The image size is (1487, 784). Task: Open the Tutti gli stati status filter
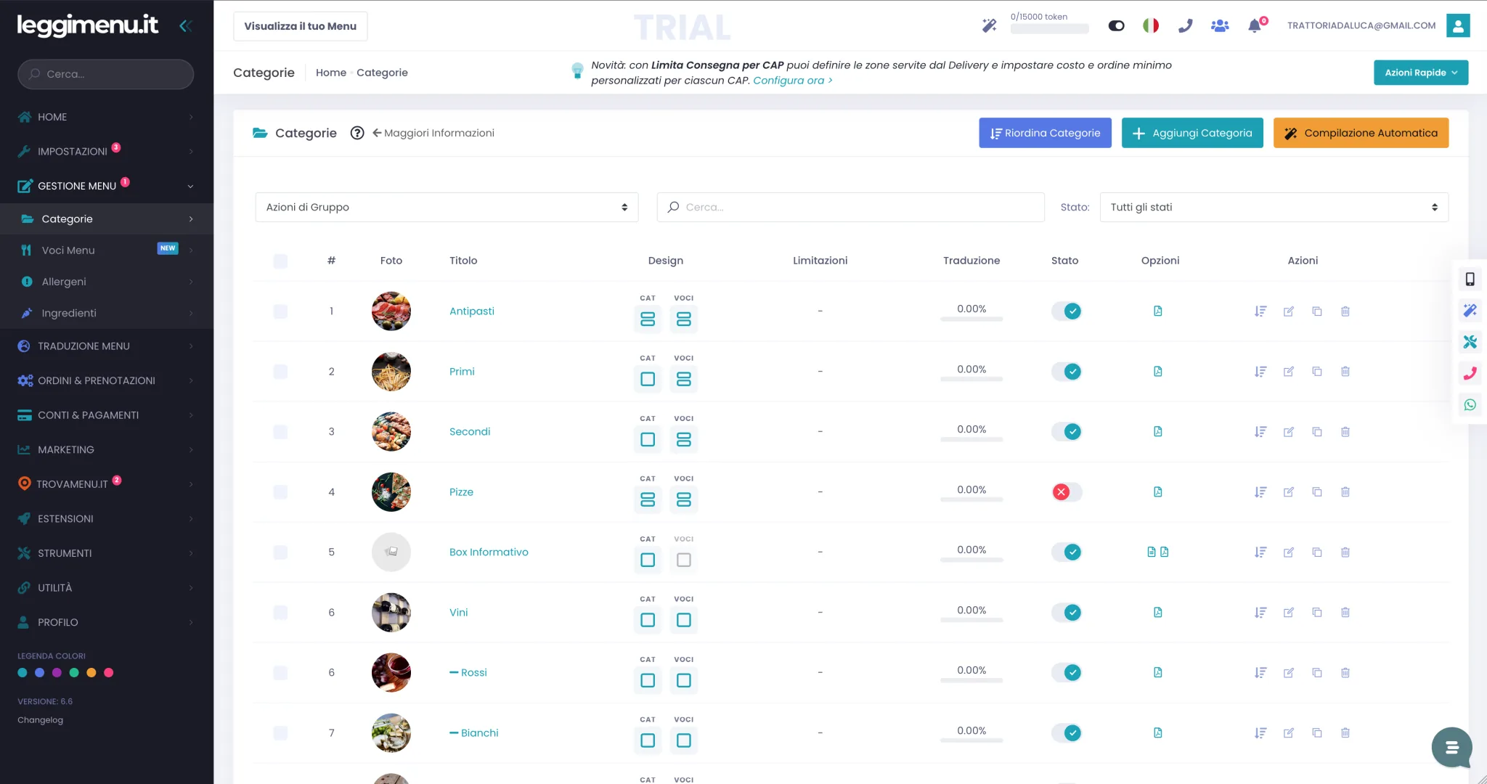tap(1274, 207)
